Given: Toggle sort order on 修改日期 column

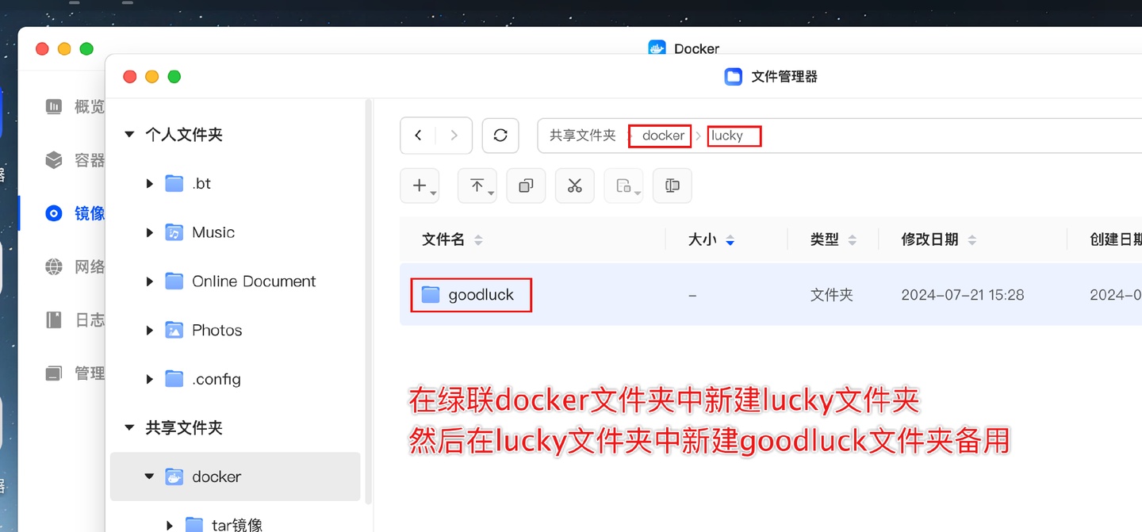Looking at the screenshot, I should [x=975, y=239].
